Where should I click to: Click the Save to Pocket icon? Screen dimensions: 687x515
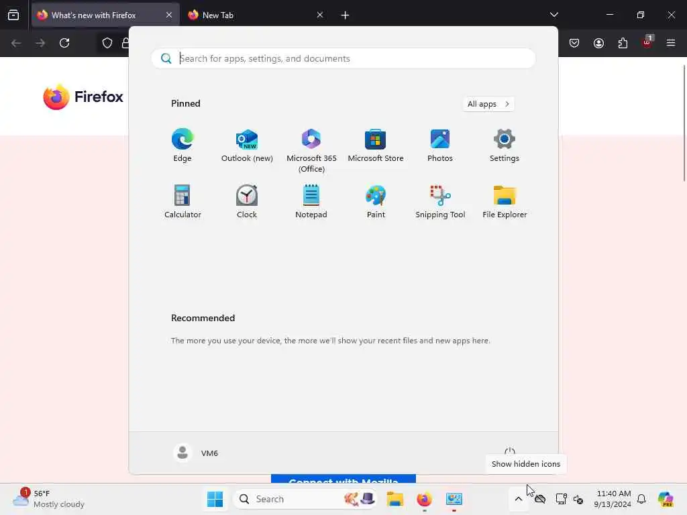point(574,43)
